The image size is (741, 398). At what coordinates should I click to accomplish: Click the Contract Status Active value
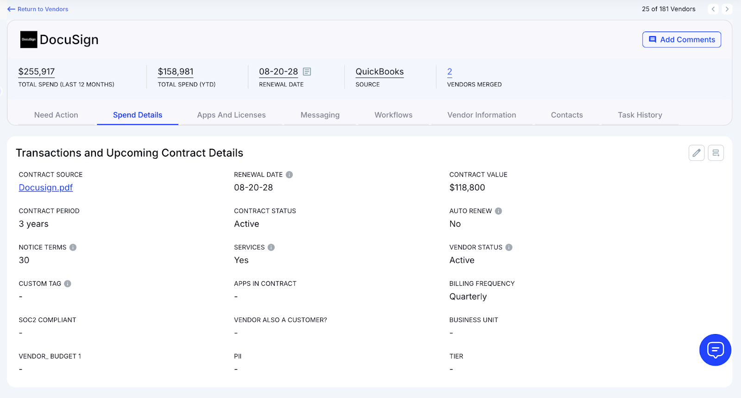click(246, 224)
